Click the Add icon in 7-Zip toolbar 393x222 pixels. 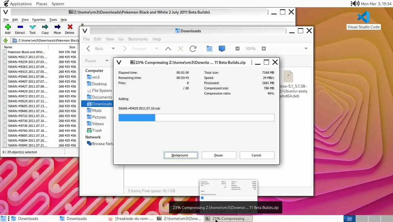click(x=8, y=27)
